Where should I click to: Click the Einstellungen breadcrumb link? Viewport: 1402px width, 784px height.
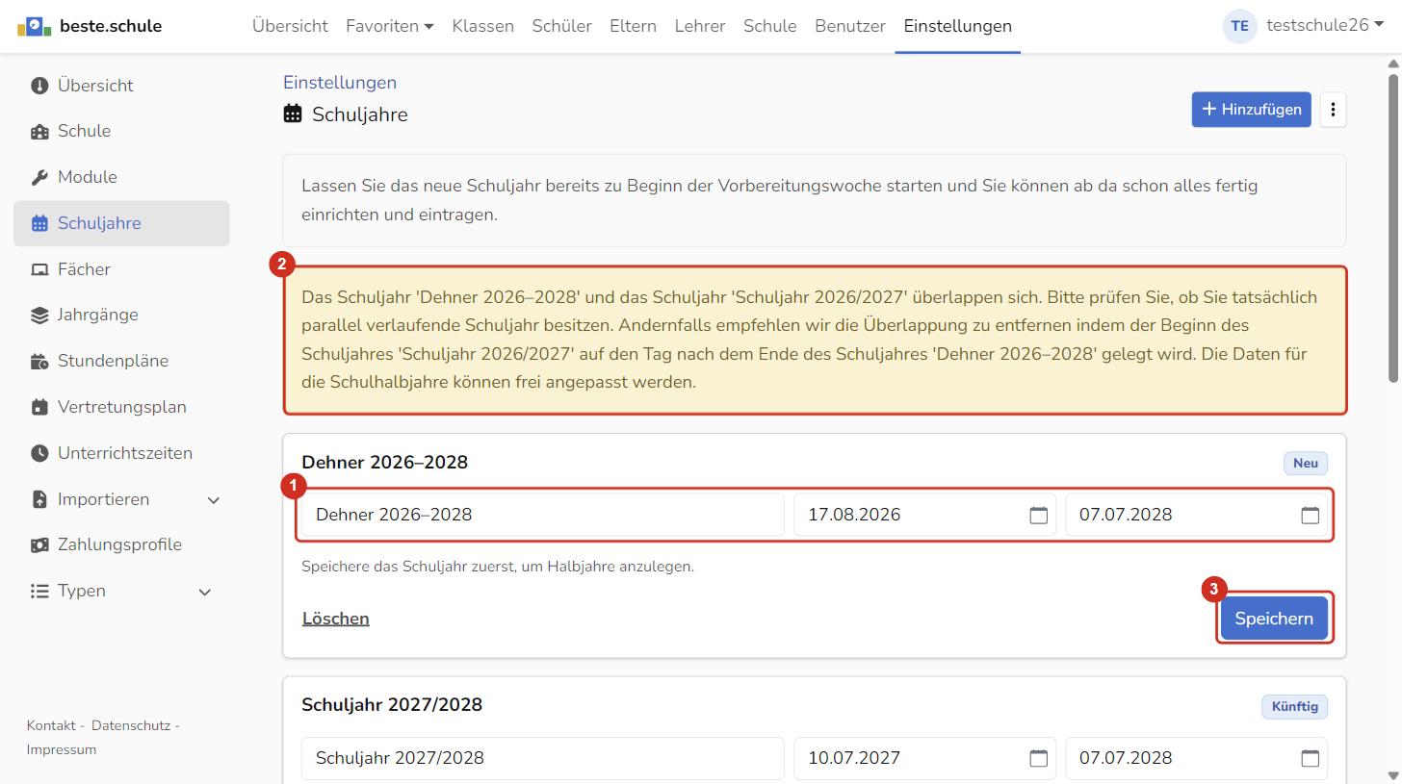click(x=340, y=83)
